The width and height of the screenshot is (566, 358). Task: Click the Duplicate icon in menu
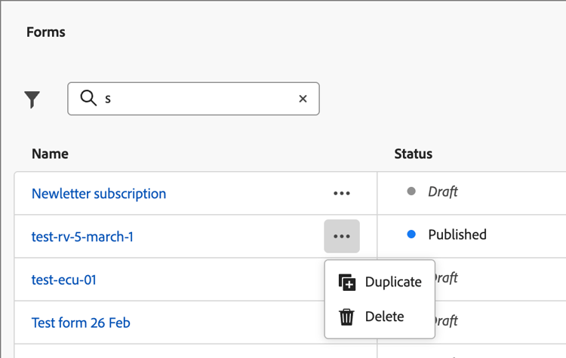tap(347, 283)
